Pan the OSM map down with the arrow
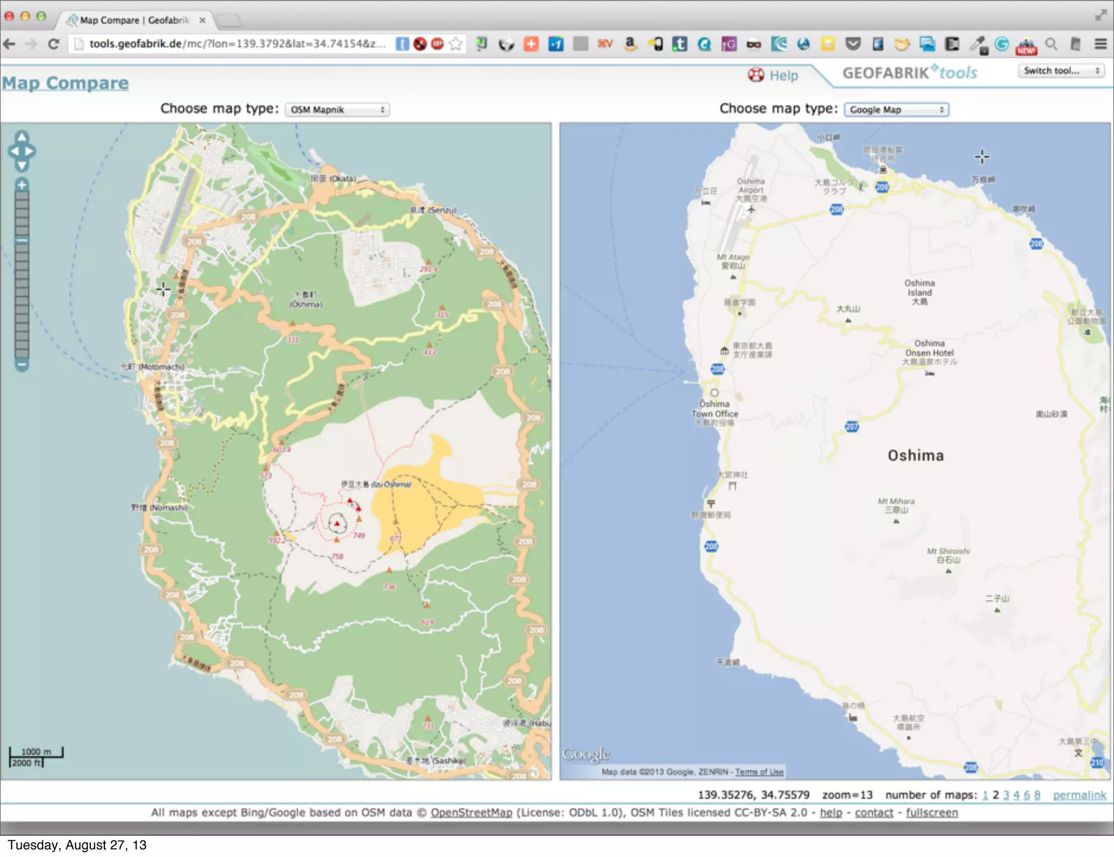Viewport: 1114px width, 857px height. (22, 165)
